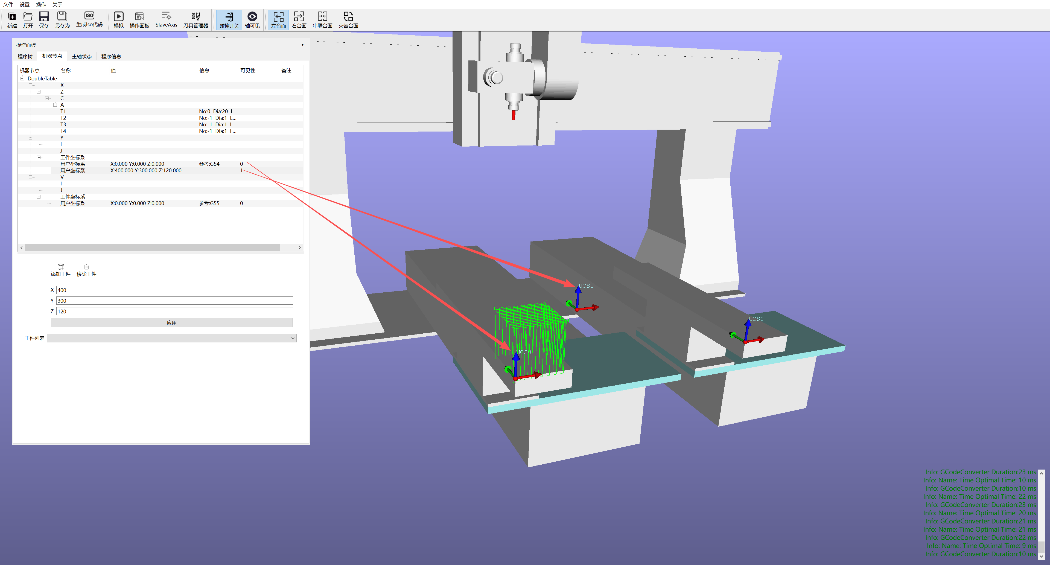Image resolution: width=1050 pixels, height=565 pixels.
Task: Toggle the 左台面 left table mode
Action: 278,17
